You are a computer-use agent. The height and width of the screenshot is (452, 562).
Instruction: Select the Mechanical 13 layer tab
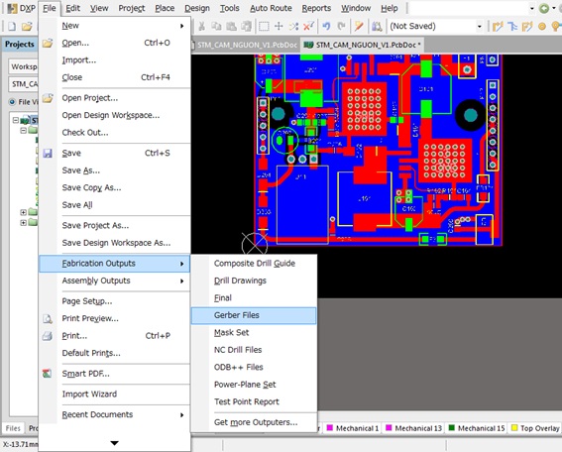(x=413, y=428)
